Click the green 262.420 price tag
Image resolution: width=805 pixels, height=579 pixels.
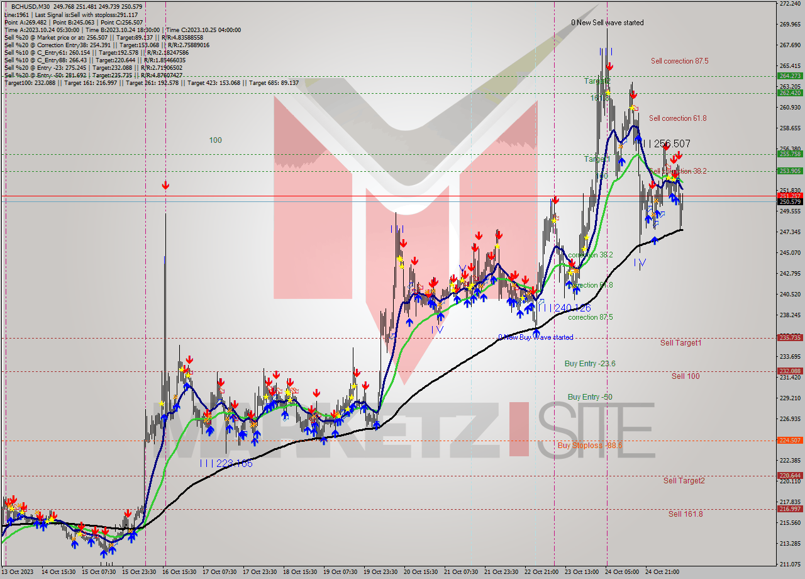(x=790, y=93)
